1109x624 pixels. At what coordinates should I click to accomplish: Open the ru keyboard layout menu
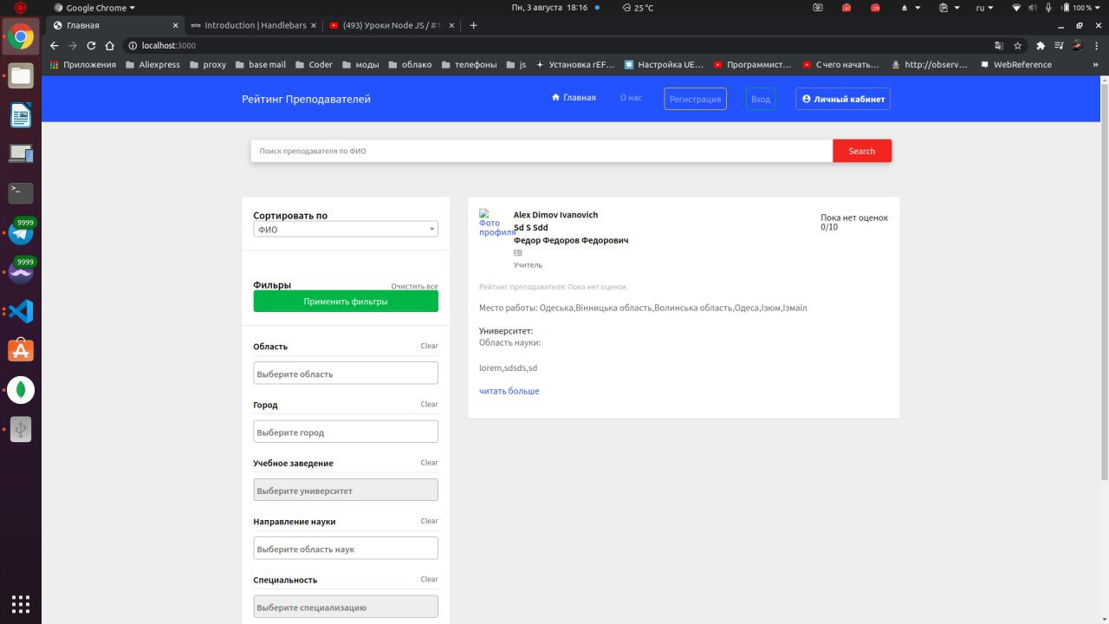tap(985, 7)
